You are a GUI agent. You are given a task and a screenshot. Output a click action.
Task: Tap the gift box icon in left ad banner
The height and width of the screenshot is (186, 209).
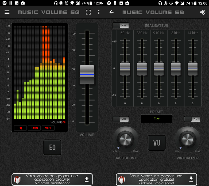click(17, 180)
